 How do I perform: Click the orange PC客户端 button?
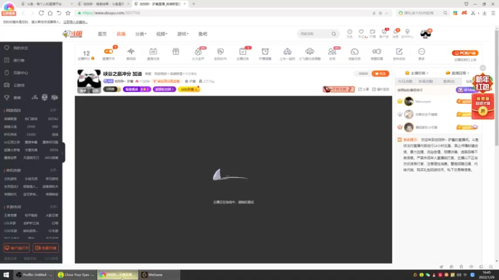(465, 53)
